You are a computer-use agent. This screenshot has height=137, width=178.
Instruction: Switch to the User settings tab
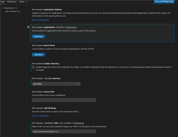pos(3,2)
